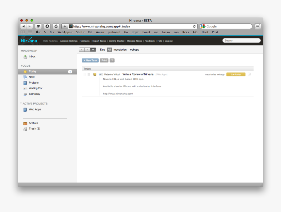Click the Nirvana logo
This screenshot has height=212, width=281.
28,41
